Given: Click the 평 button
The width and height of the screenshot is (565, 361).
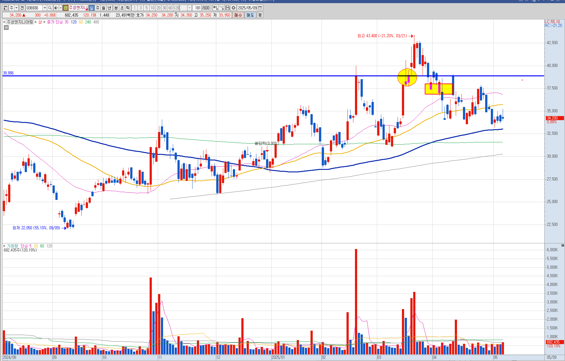Looking at the screenshot, I should point(260,15).
